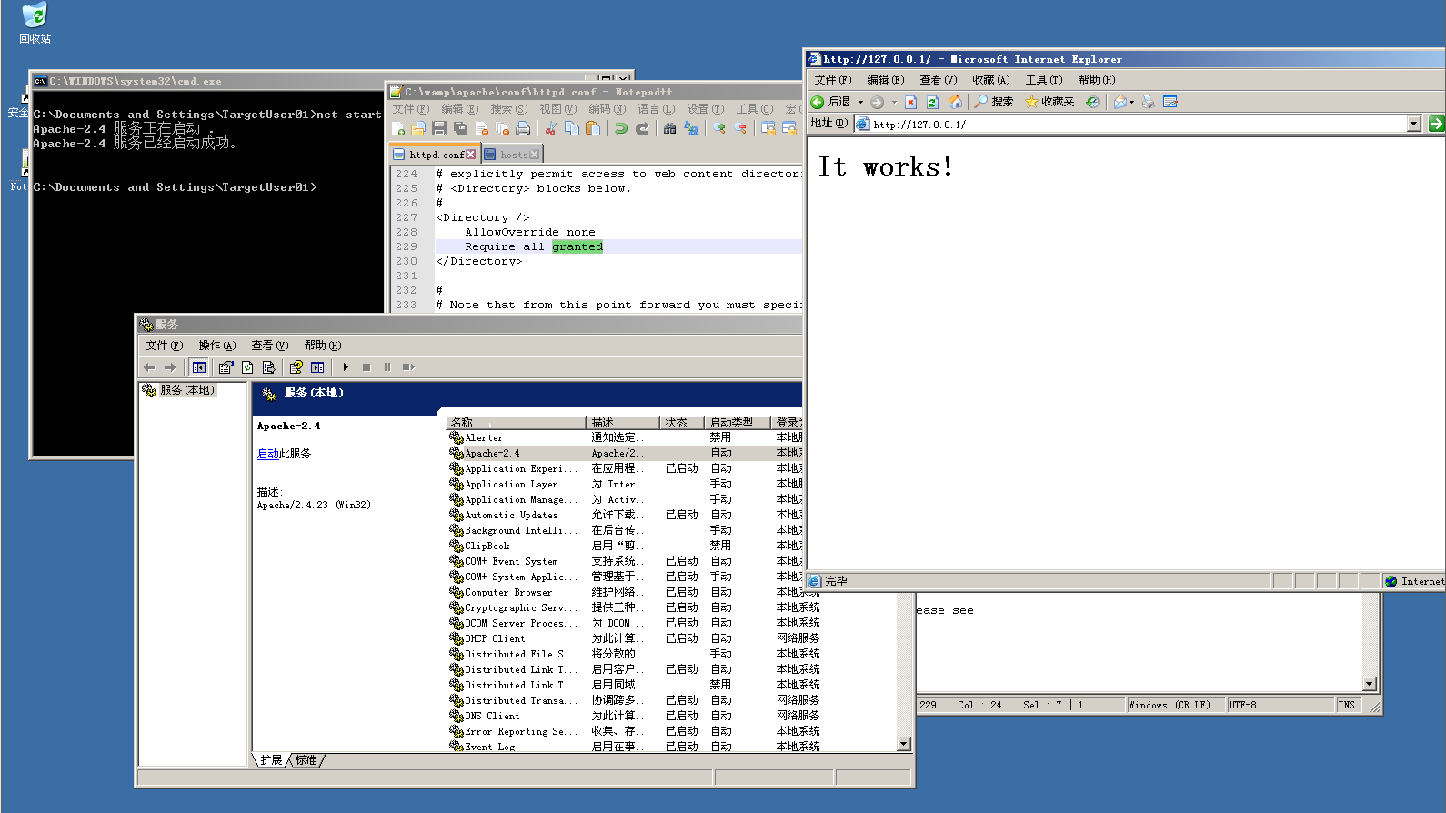Viewport: 1446px width, 813px height.
Task: Sort services by 名称 column header
Action: tap(517, 423)
